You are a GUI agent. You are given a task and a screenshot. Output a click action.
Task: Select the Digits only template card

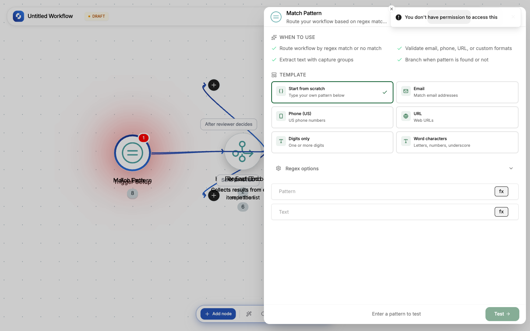pos(332,142)
